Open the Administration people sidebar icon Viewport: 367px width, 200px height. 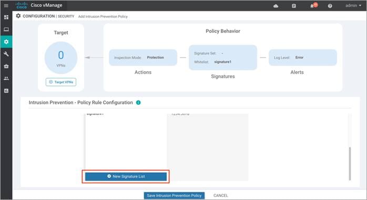pos(6,79)
